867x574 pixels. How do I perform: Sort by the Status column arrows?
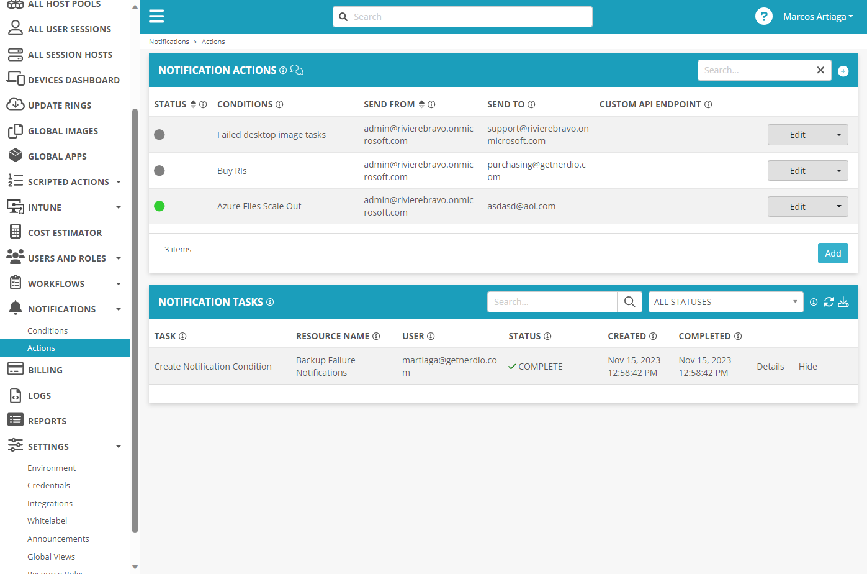coord(193,104)
